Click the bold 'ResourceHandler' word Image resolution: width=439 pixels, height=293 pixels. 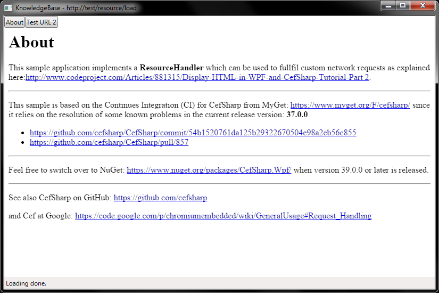point(172,68)
